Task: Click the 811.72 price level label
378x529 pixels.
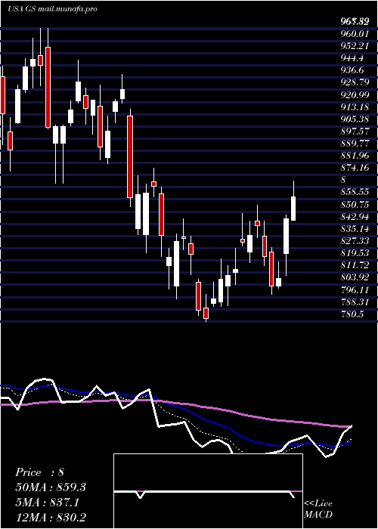Action: pos(355,265)
